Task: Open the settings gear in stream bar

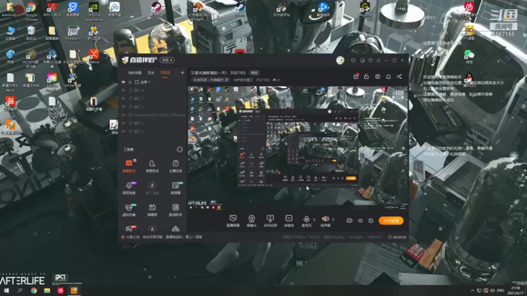Action: (371, 220)
